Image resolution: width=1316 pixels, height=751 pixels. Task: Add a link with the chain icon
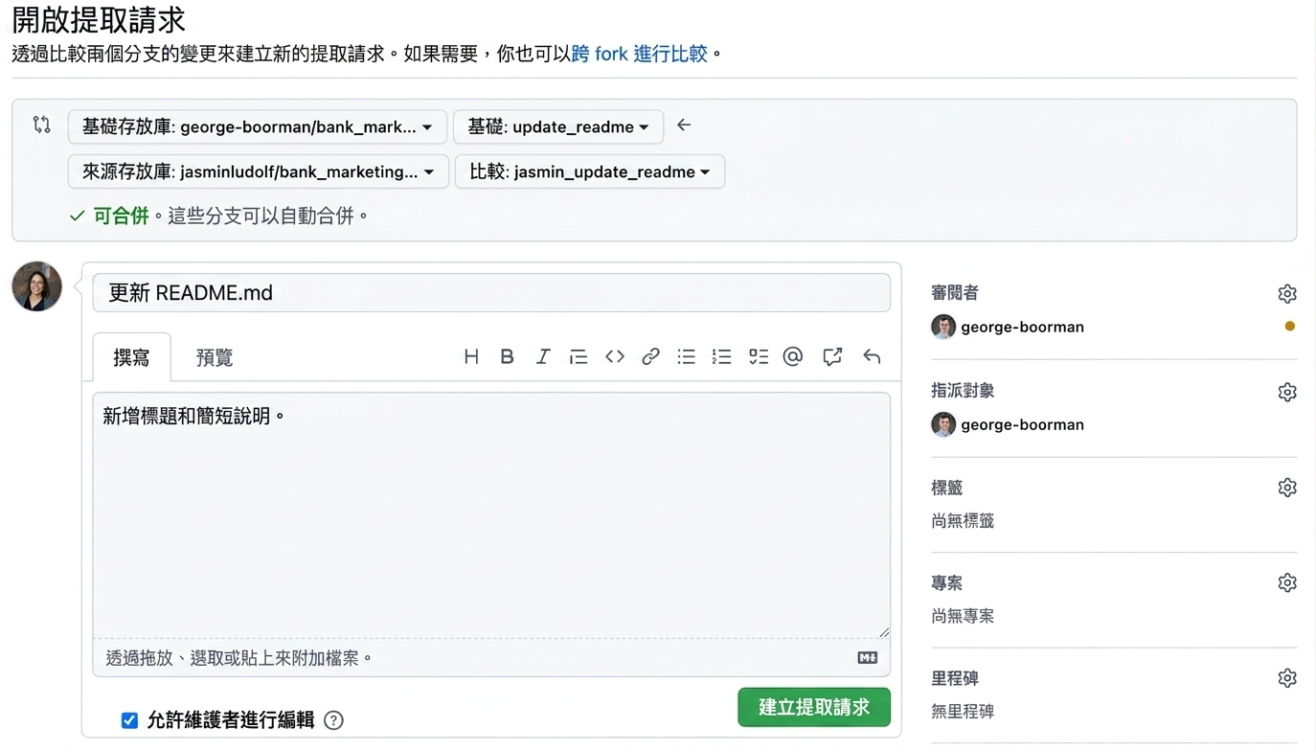[x=651, y=356]
